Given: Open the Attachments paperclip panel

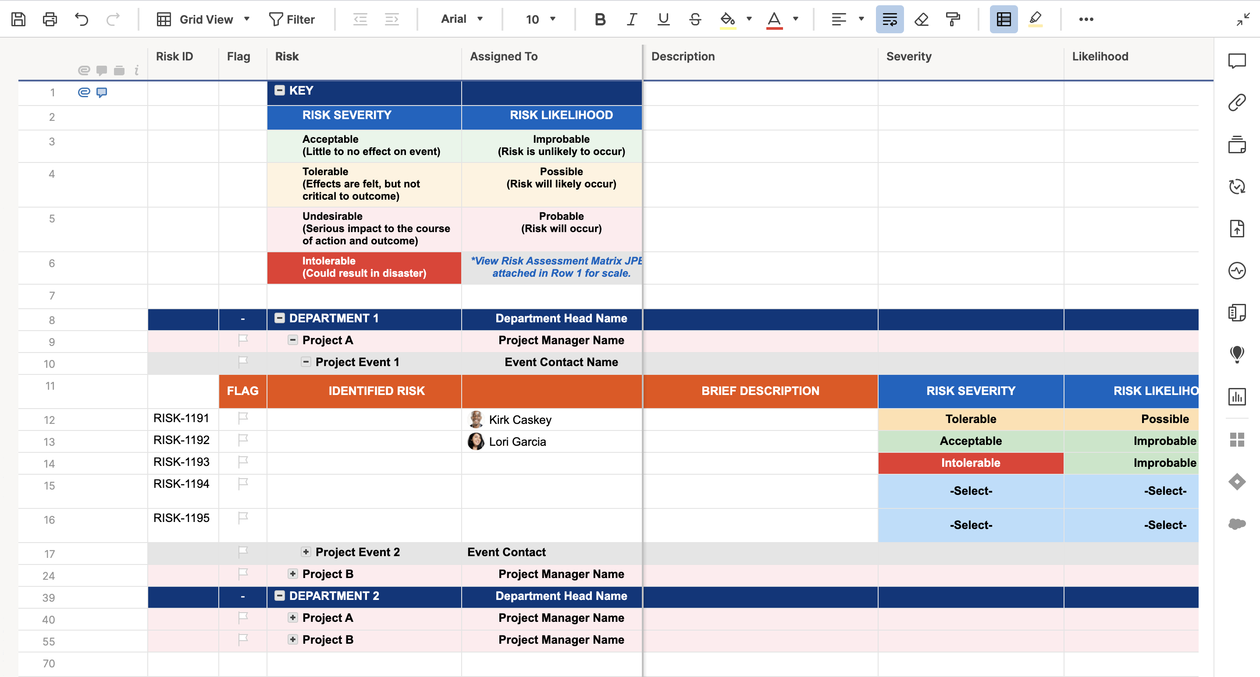Looking at the screenshot, I should [x=1236, y=103].
